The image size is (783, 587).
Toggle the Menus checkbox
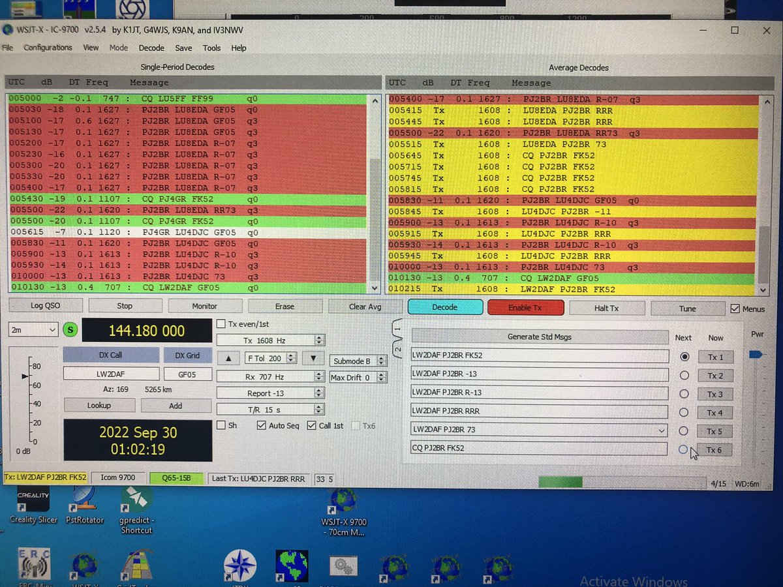(x=735, y=309)
